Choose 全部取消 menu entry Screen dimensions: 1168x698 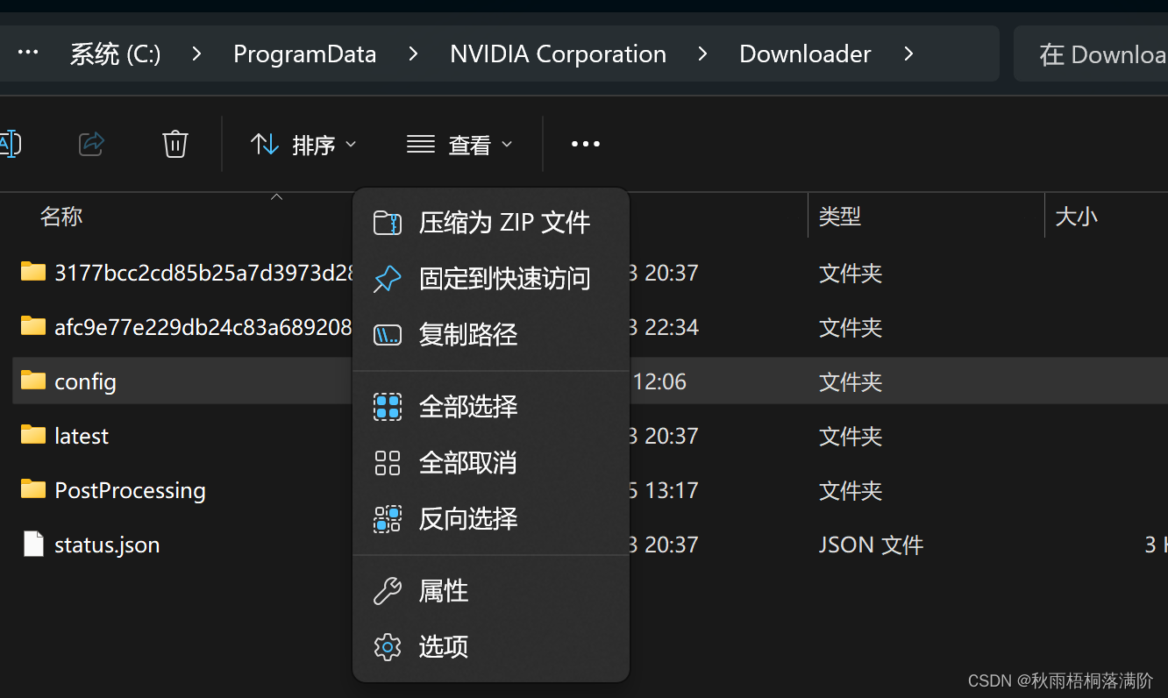click(x=491, y=463)
